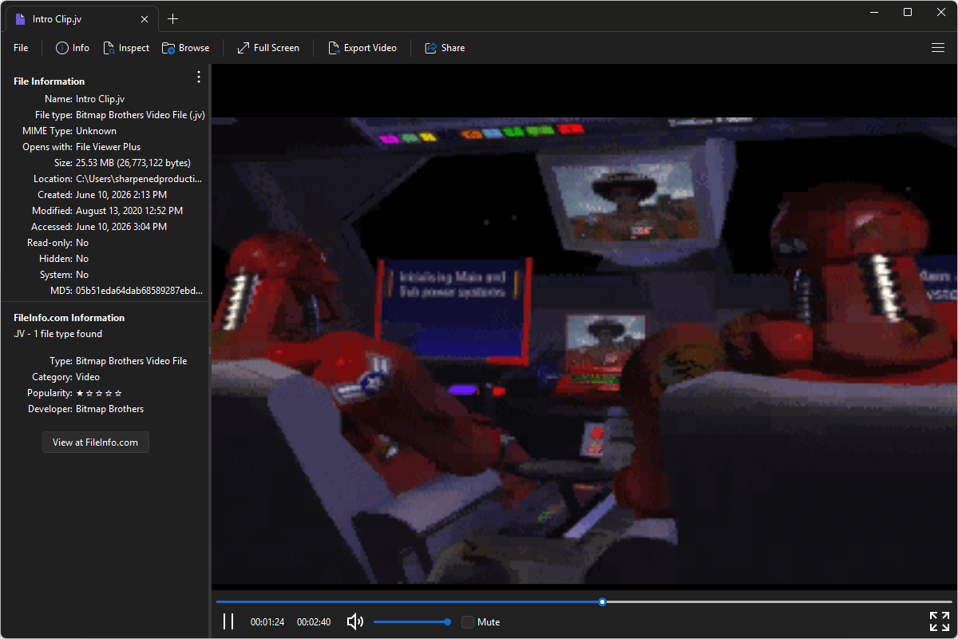Click the unplayed portion of the seek bar
Image resolution: width=958 pixels, height=639 pixels.
pos(779,601)
